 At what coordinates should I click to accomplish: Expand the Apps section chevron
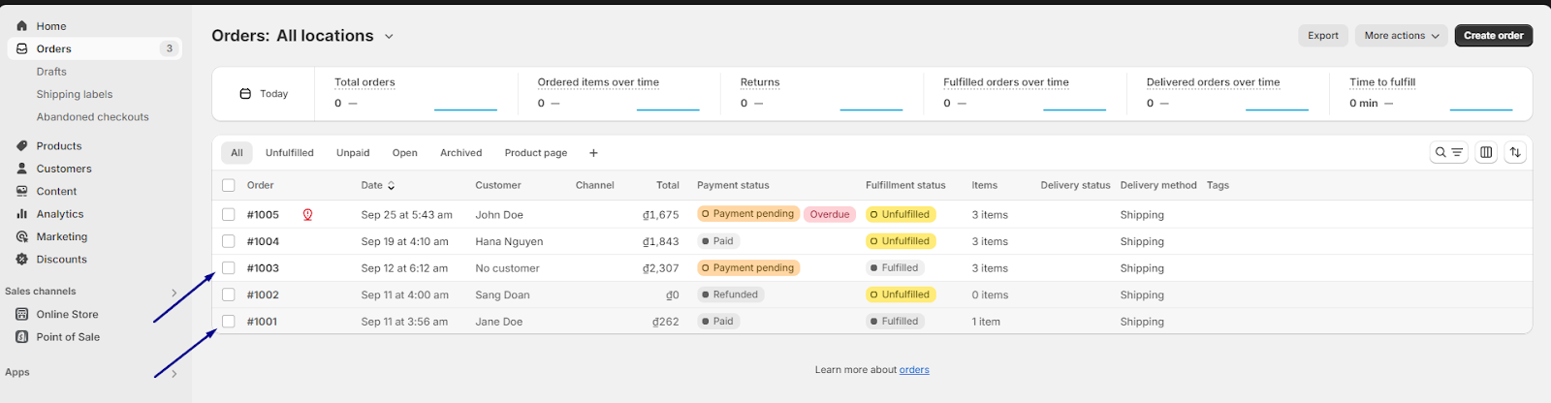click(x=174, y=373)
